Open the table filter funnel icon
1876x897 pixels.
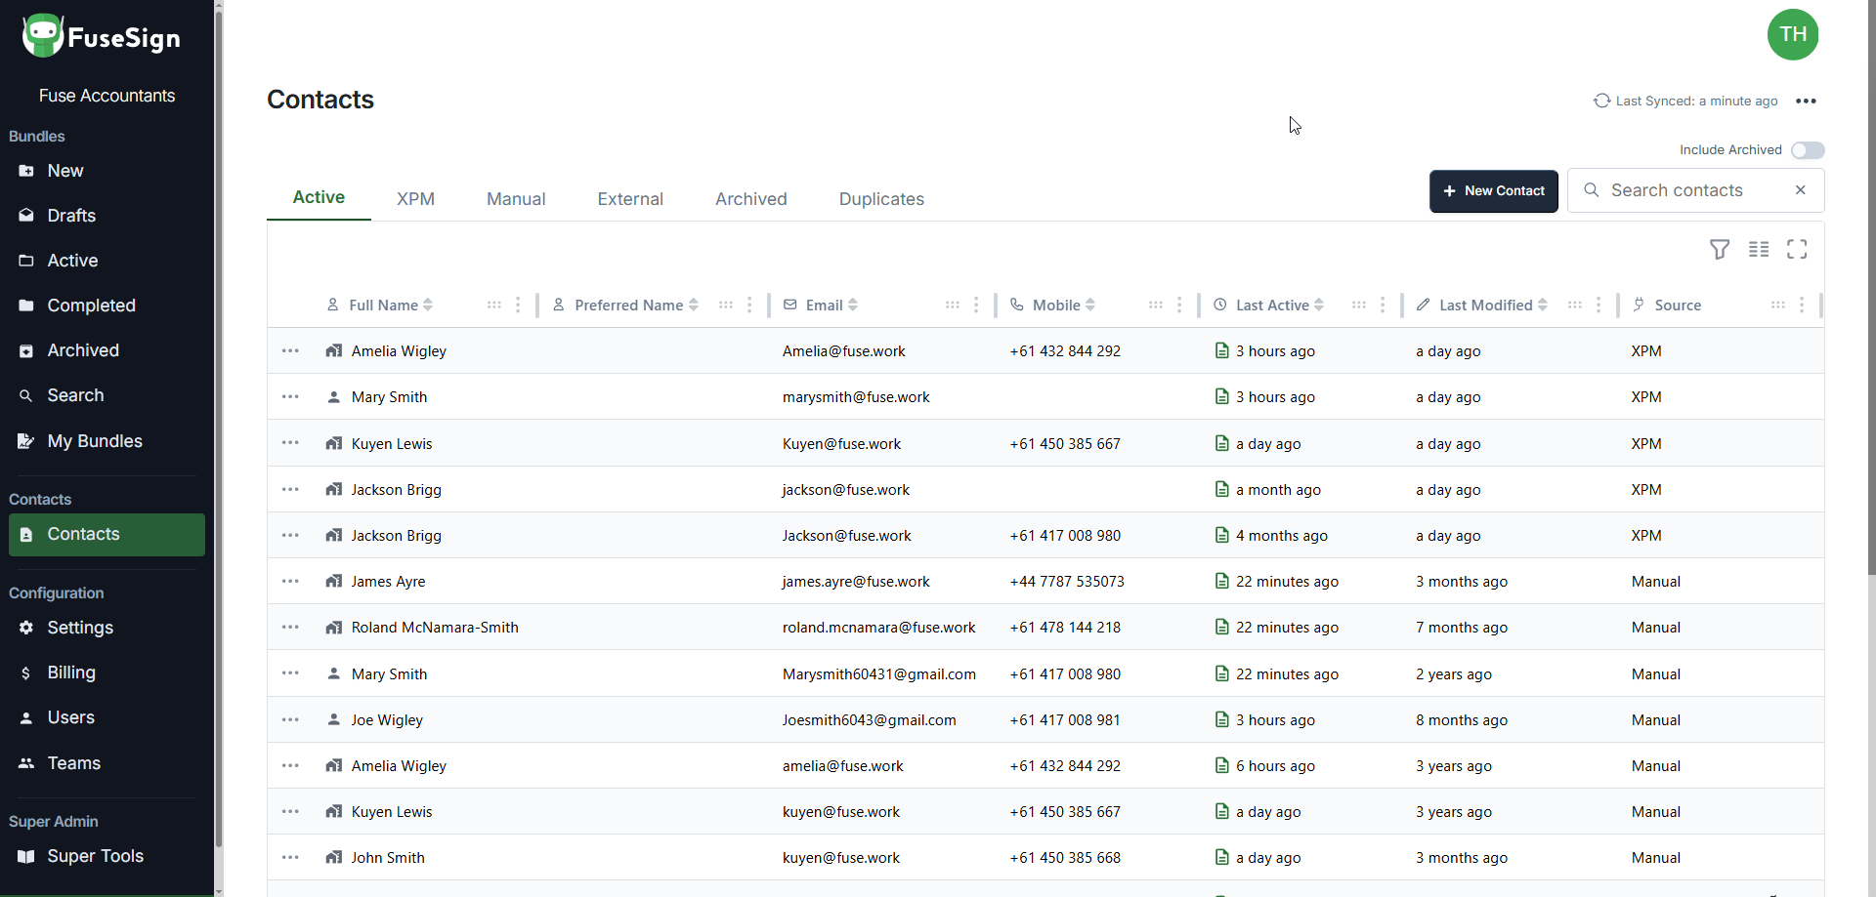click(x=1720, y=250)
